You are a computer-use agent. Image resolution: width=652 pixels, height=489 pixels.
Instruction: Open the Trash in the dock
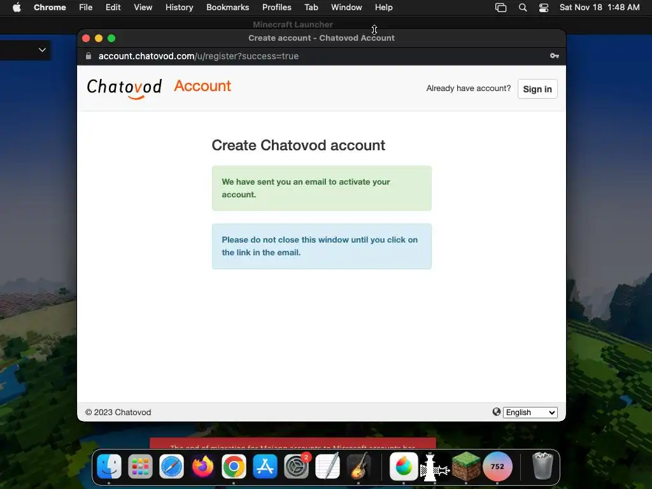542,466
